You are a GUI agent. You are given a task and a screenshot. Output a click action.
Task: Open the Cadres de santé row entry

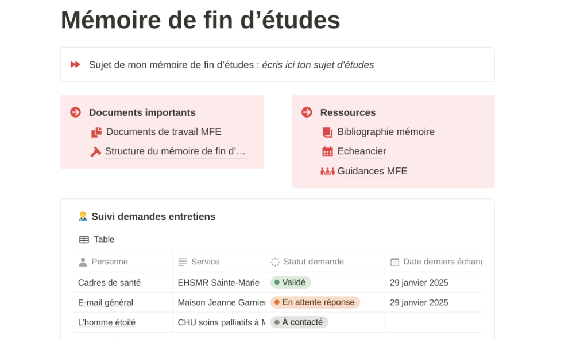109,282
